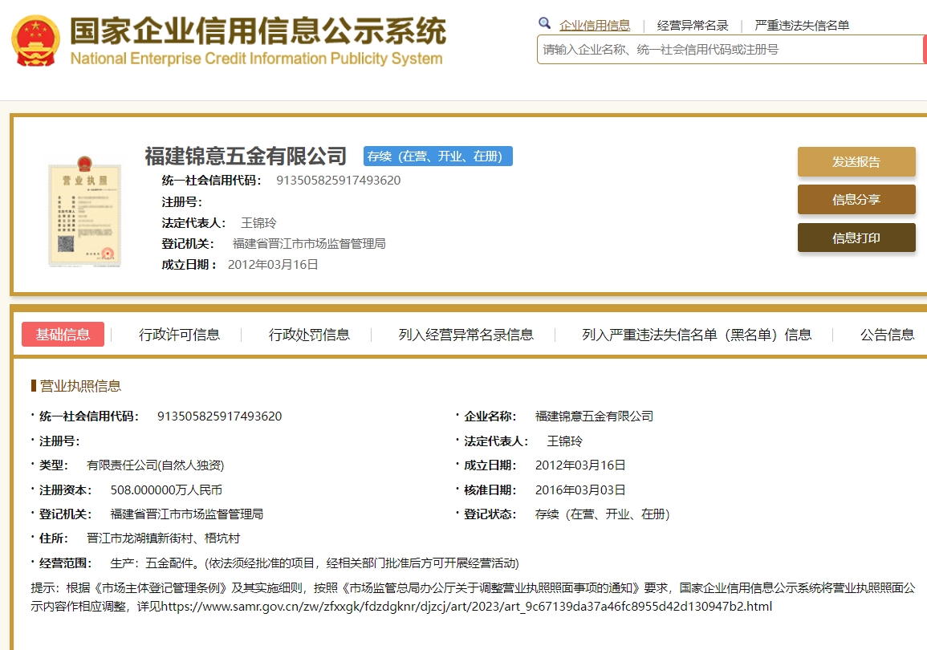Click the type value 有限责任公司(自然人独资)

(x=155, y=465)
